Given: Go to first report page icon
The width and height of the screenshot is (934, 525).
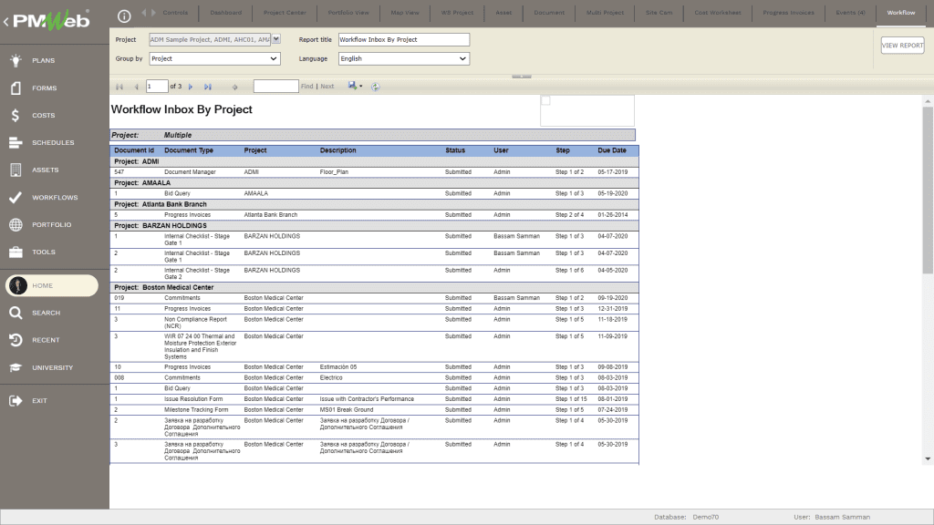Looking at the screenshot, I should 119,87.
